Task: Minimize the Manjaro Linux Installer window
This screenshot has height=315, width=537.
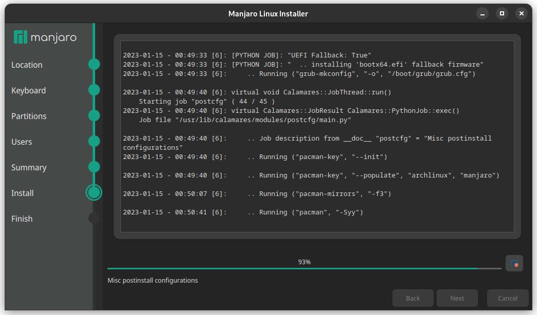Action: pyautogui.click(x=482, y=14)
